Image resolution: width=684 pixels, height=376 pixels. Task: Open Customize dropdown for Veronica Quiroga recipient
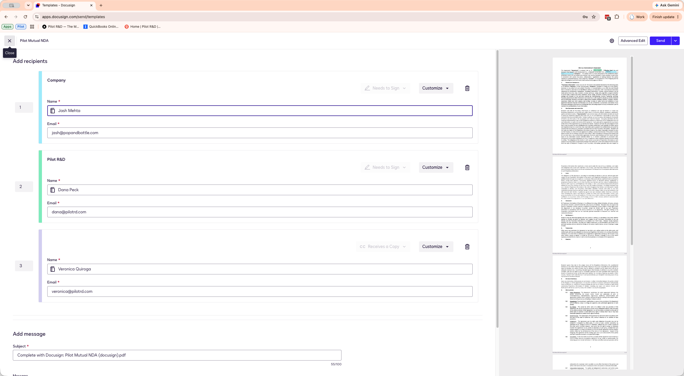pyautogui.click(x=436, y=247)
